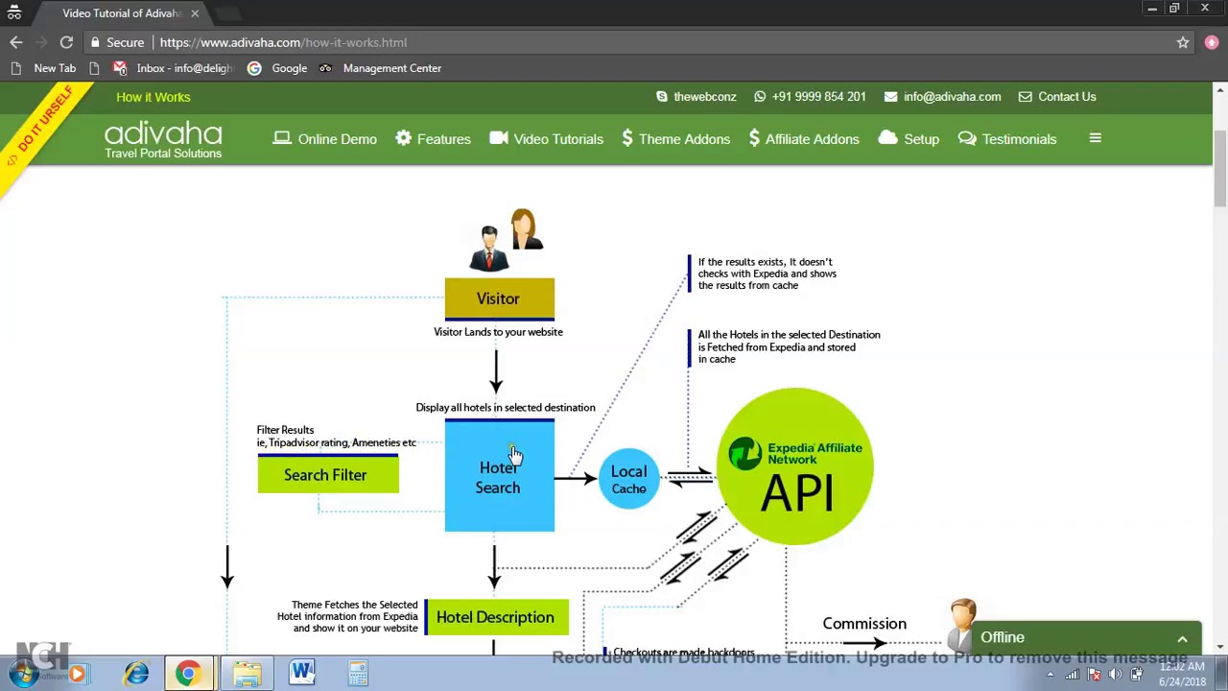Open the Contact Us link
Image resolution: width=1228 pixels, height=691 pixels.
[1057, 97]
